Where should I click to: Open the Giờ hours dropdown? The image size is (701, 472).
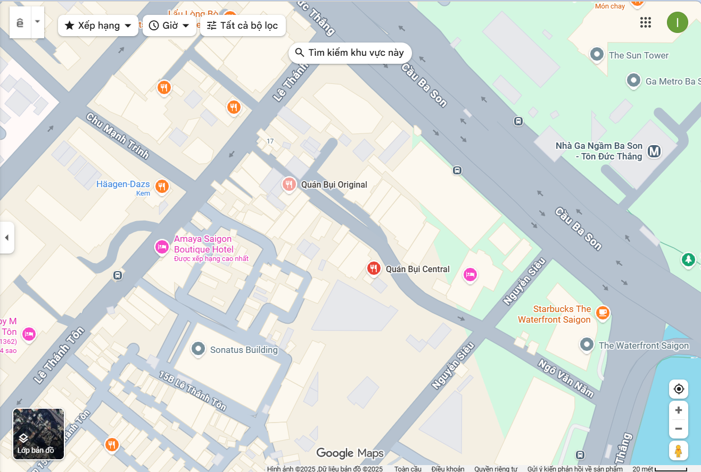pos(169,26)
